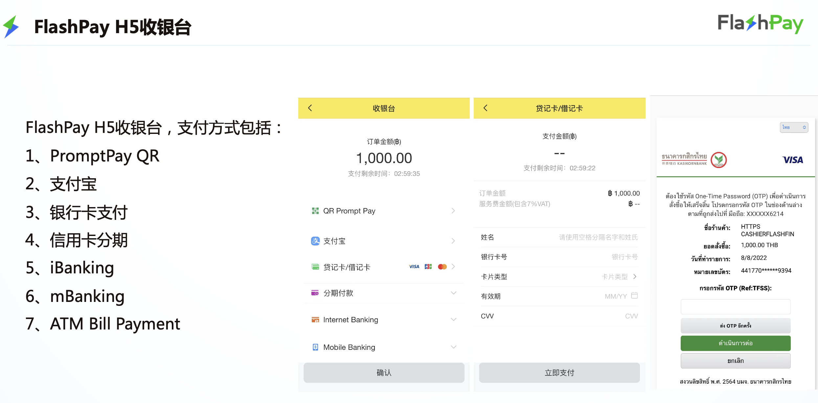Click ส่ง OTP อีกครั้ง to resend OTP
Viewport: 818px width, 403px height.
[x=735, y=326]
